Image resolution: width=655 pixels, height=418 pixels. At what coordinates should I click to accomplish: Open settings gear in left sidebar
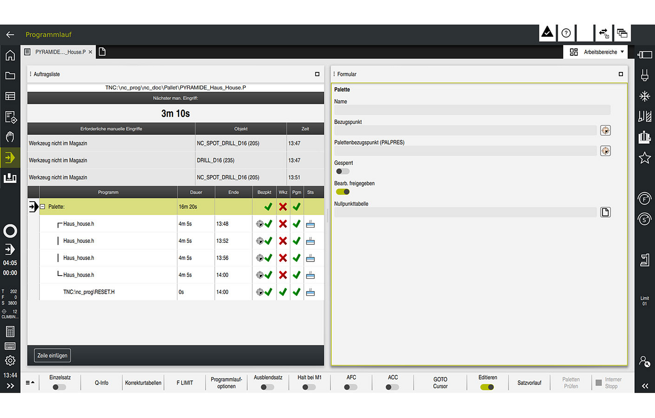10,360
